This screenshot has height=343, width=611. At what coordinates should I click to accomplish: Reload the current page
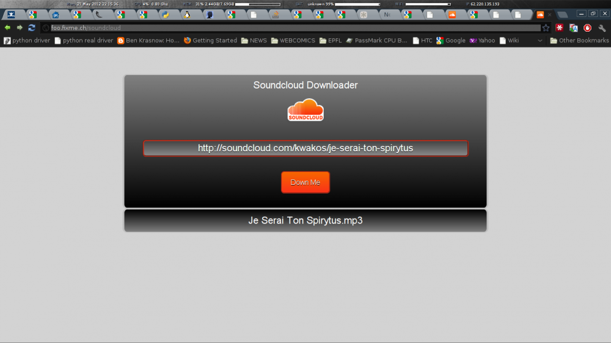click(x=32, y=27)
